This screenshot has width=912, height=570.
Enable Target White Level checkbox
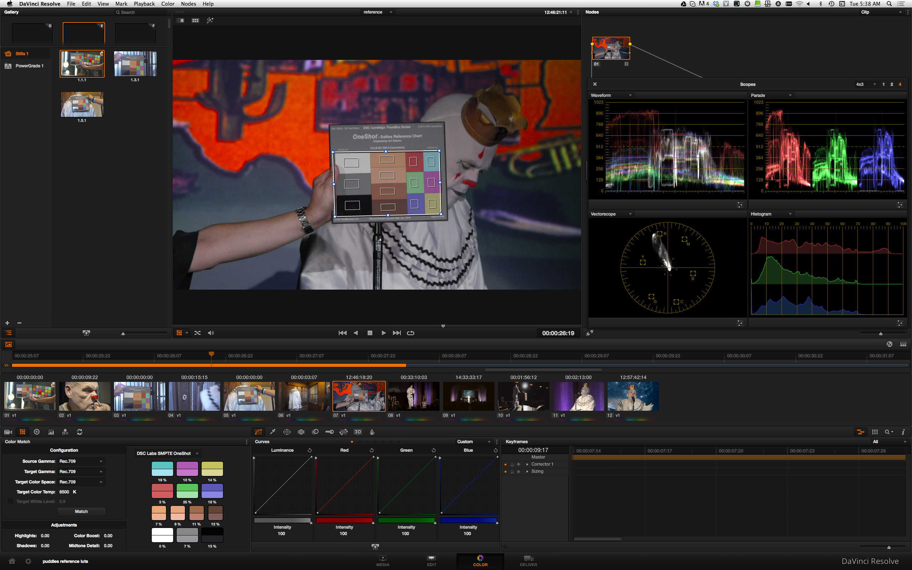coord(10,501)
